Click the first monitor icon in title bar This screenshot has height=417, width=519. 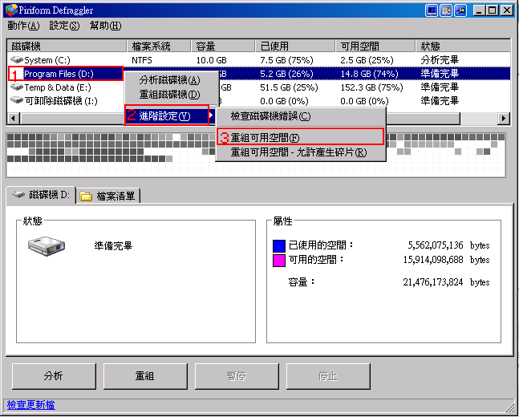pyautogui.click(x=432, y=10)
